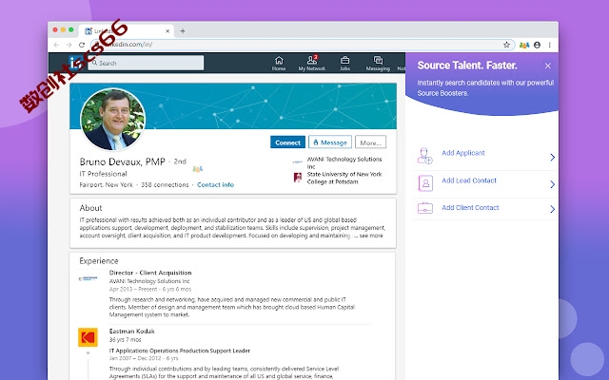Image resolution: width=609 pixels, height=380 pixels.
Task: Click AVANI logo in Experience section
Action: point(88,278)
